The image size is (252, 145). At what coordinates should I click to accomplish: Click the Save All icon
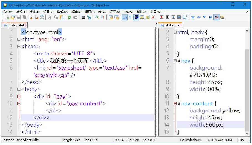[x=24, y=17]
